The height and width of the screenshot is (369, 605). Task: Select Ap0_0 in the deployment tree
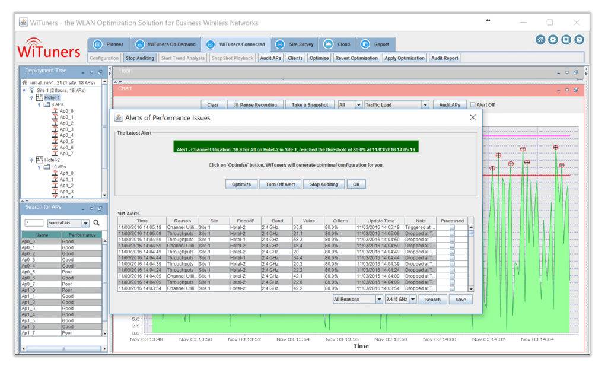click(x=66, y=111)
